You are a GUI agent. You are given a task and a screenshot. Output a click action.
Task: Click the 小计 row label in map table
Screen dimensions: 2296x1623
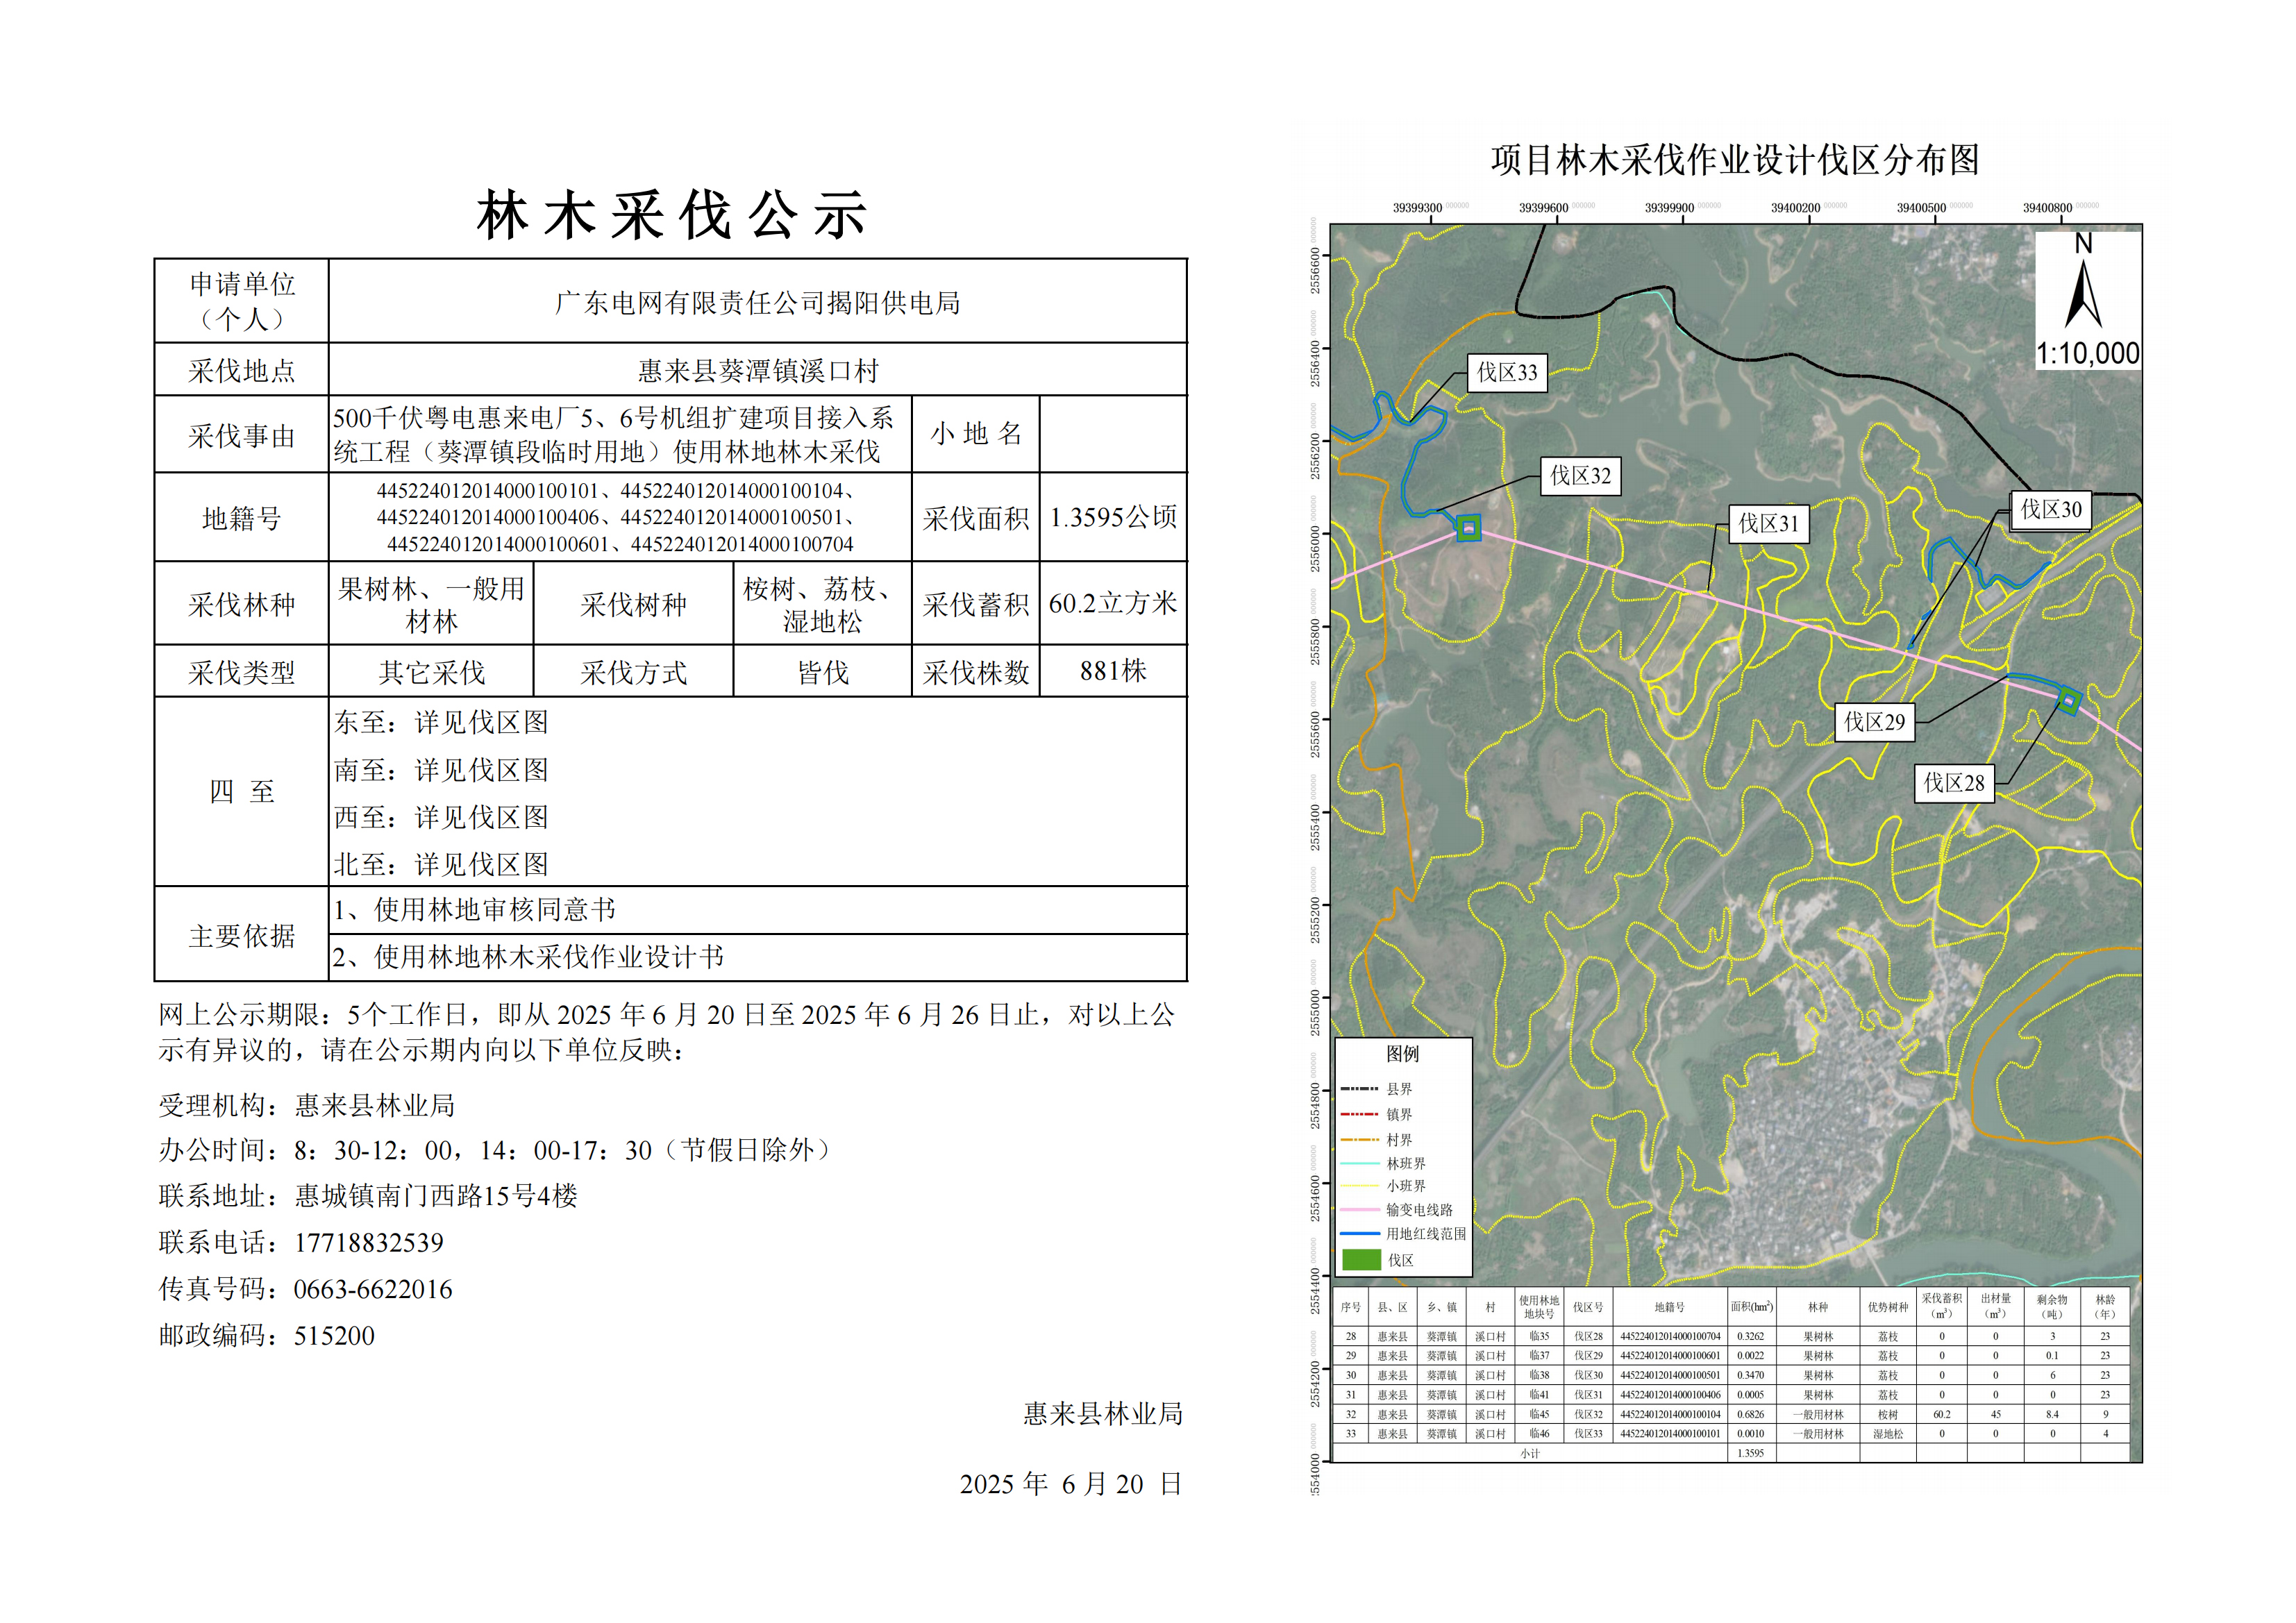[1530, 1453]
